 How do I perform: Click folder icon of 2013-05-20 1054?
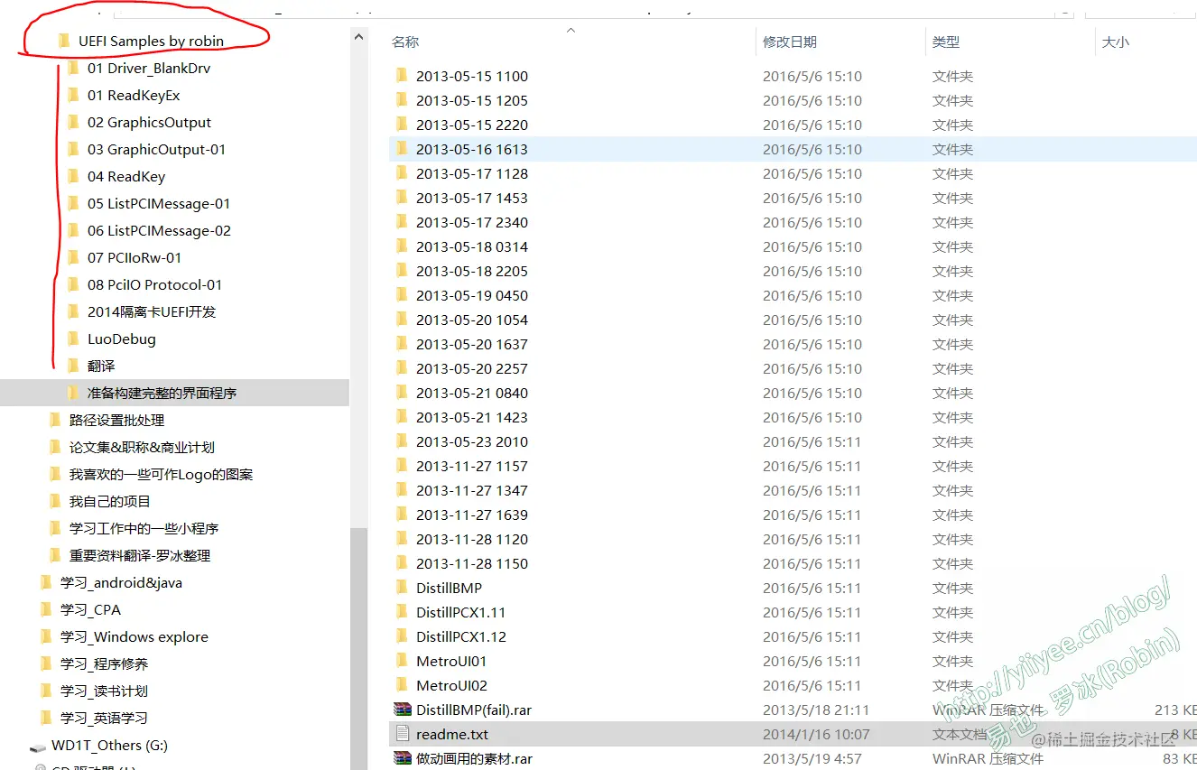(x=403, y=320)
